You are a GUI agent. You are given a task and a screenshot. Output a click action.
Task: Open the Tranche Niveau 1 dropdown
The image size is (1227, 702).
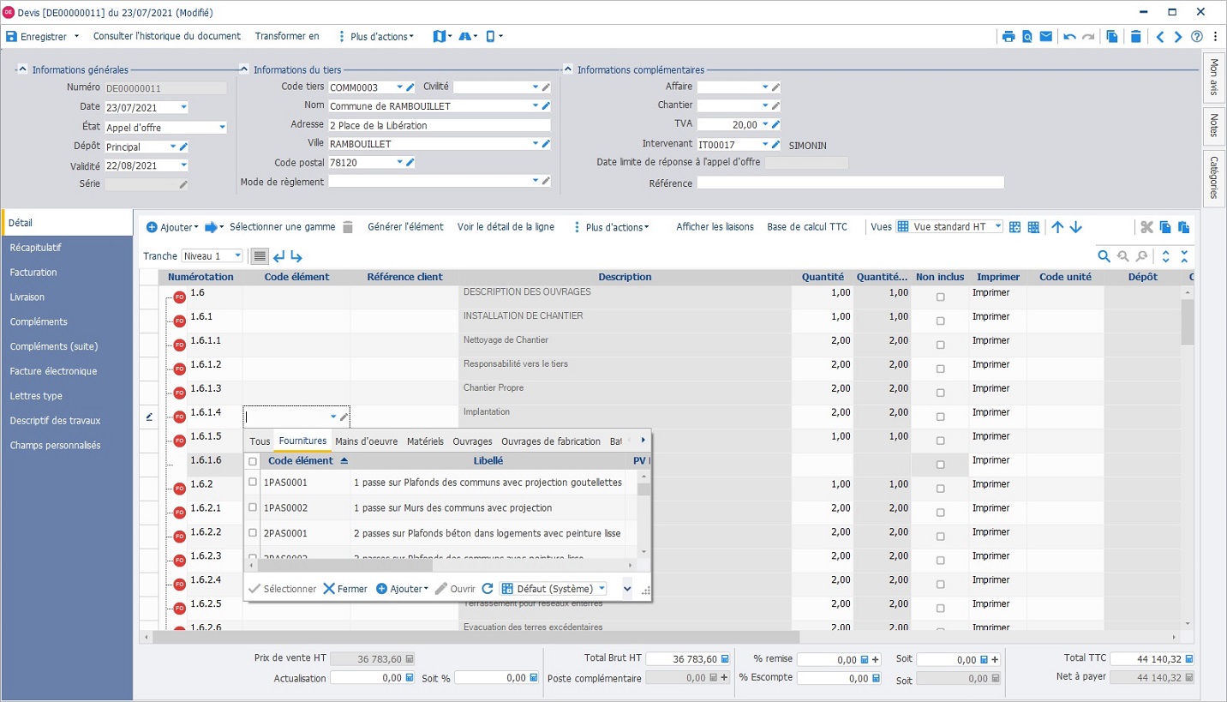coord(237,256)
